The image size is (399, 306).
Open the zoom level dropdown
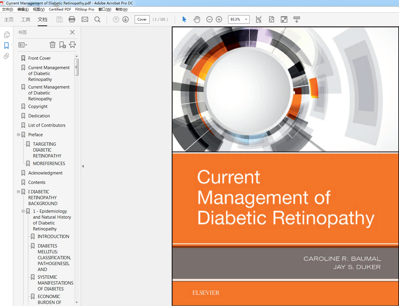click(x=246, y=19)
